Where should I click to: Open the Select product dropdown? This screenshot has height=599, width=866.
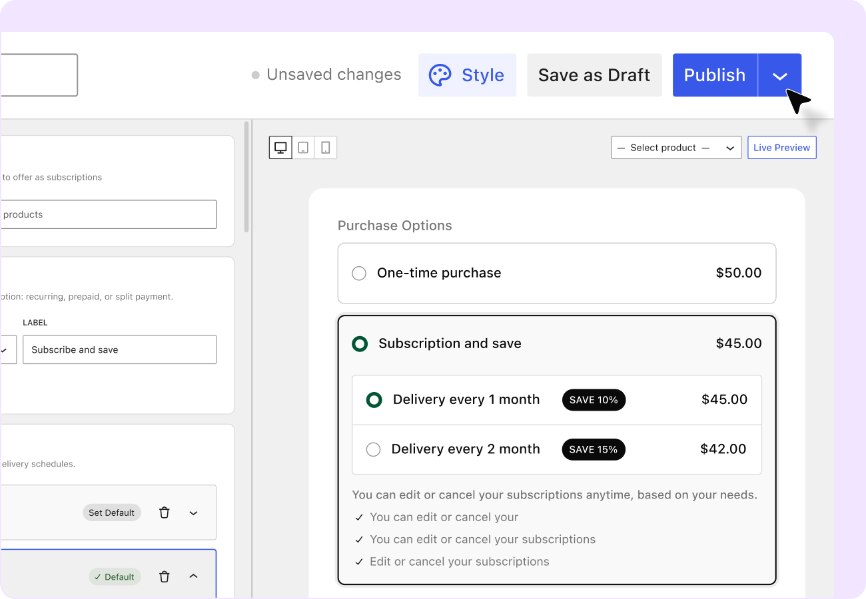pyautogui.click(x=676, y=148)
